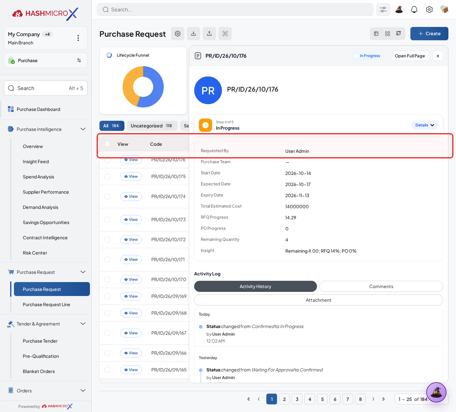
Task: Select the All 184 tab
Action: (112, 126)
